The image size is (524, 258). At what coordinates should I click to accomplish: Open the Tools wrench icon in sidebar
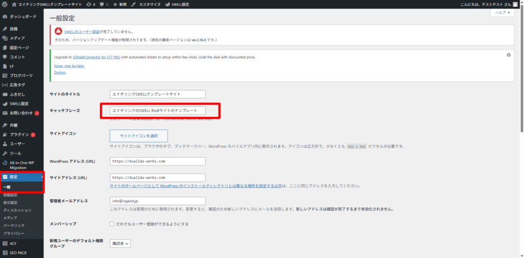point(5,153)
